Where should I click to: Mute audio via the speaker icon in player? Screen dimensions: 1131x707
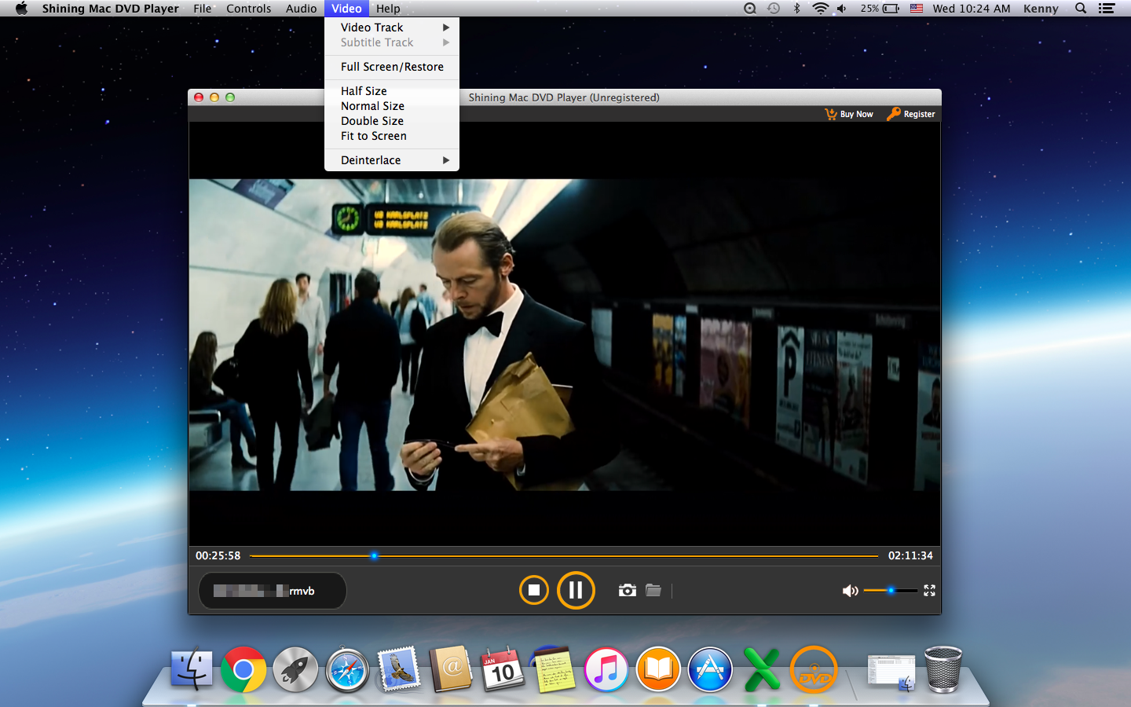point(850,591)
